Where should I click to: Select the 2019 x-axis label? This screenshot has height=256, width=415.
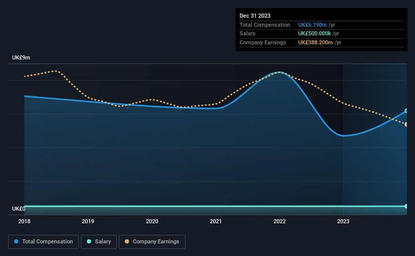[x=88, y=221]
